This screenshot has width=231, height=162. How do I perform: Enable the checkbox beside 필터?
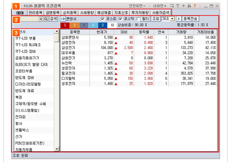[138, 19]
